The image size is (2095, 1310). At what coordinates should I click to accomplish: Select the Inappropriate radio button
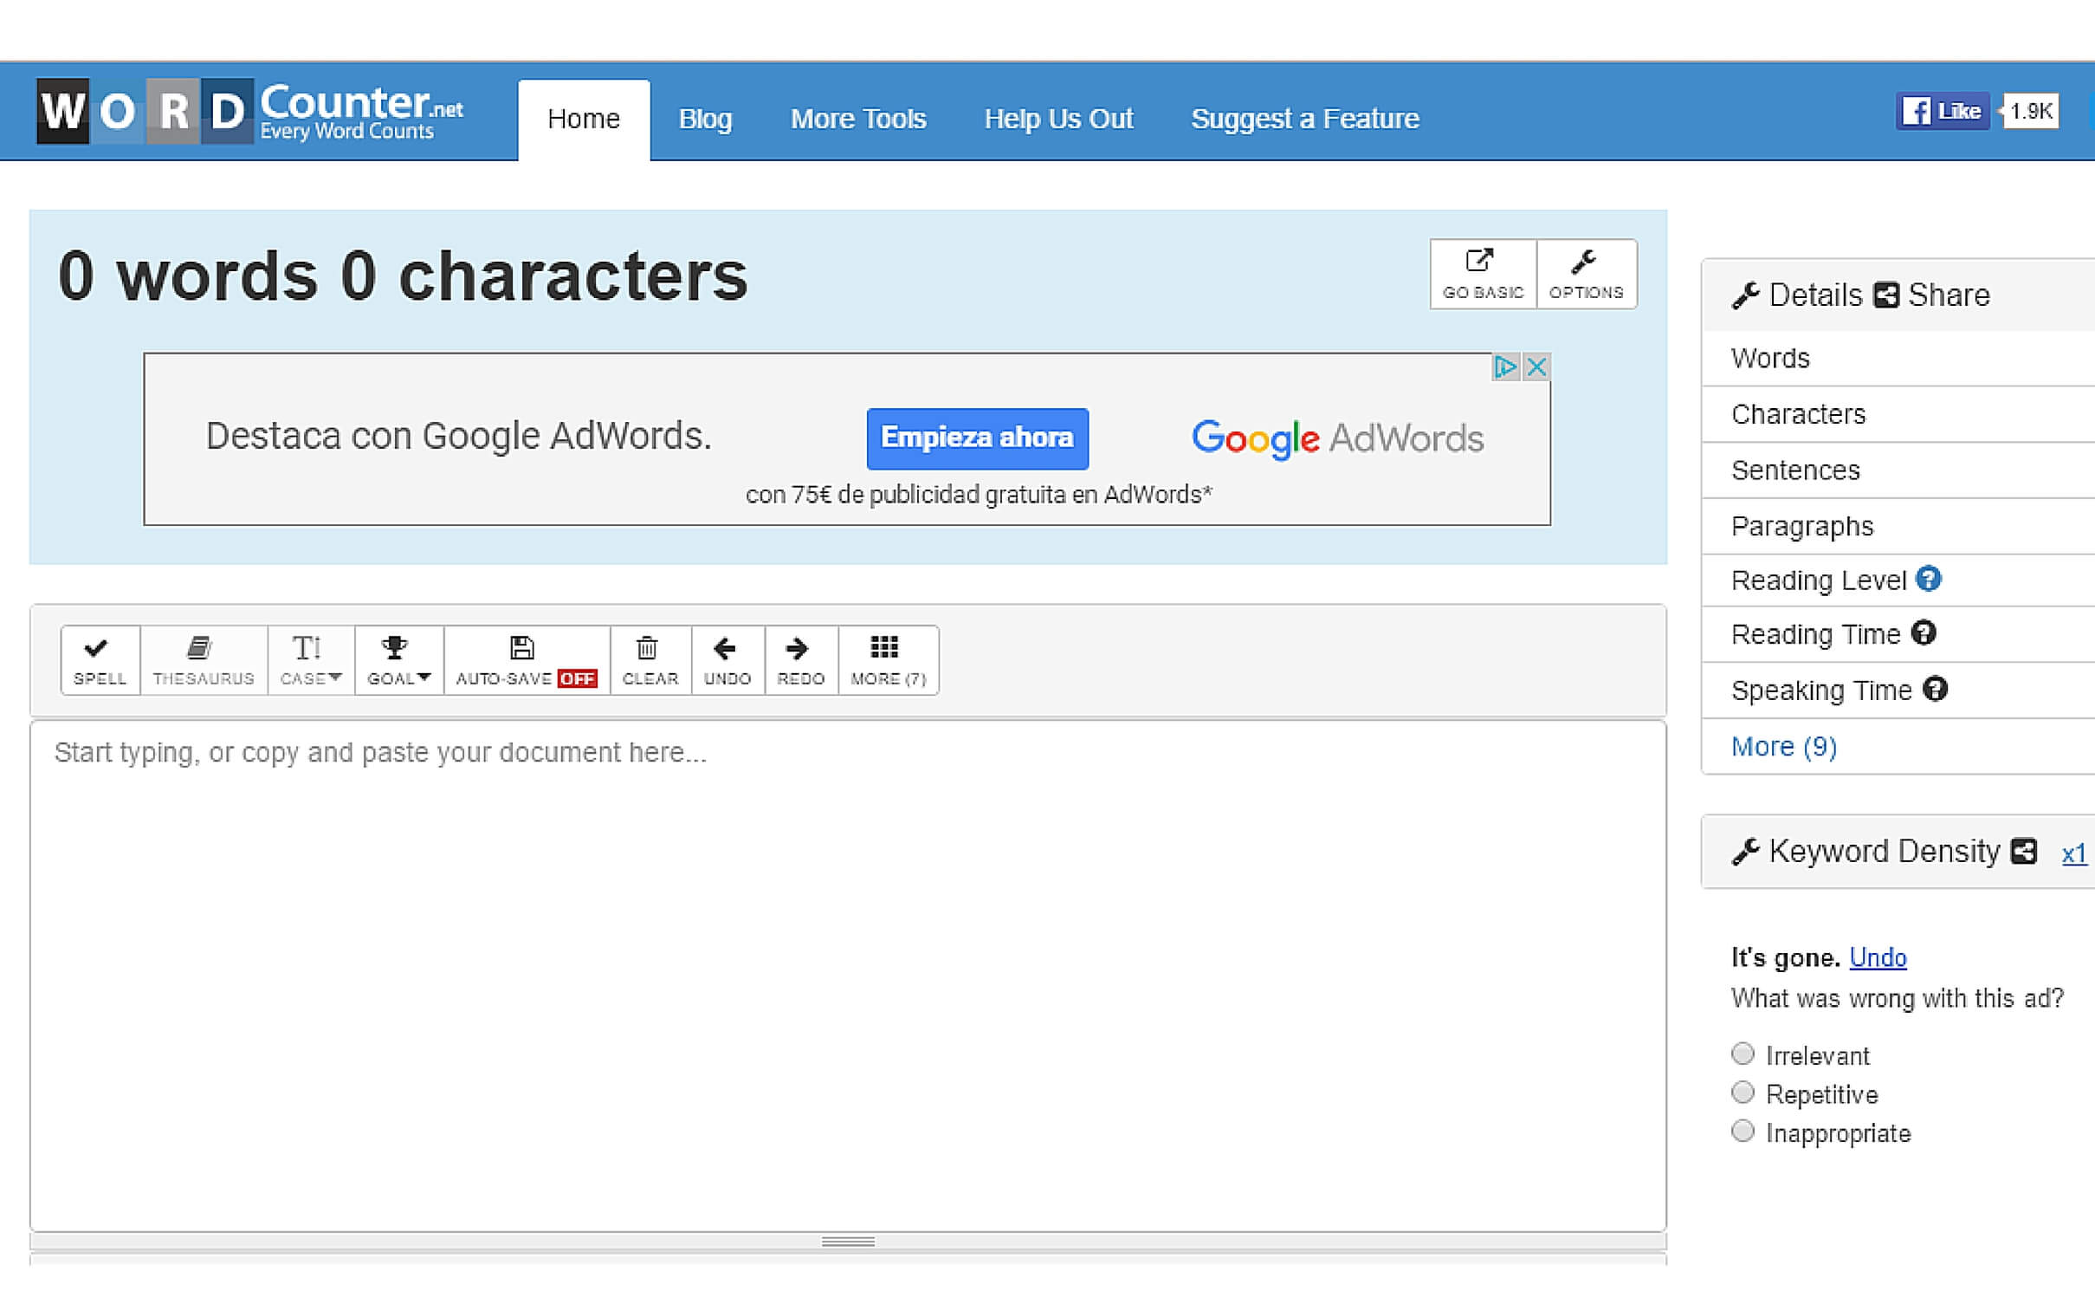coord(1742,1131)
